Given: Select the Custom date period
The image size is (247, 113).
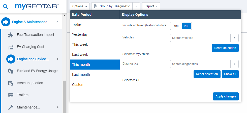Looking at the screenshot, I should click(95, 85).
